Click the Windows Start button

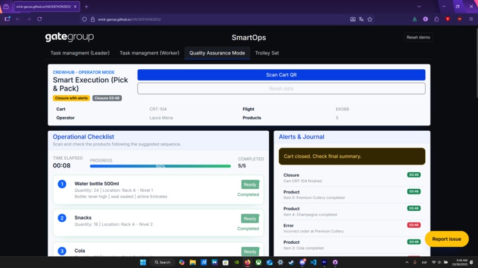click(x=143, y=262)
